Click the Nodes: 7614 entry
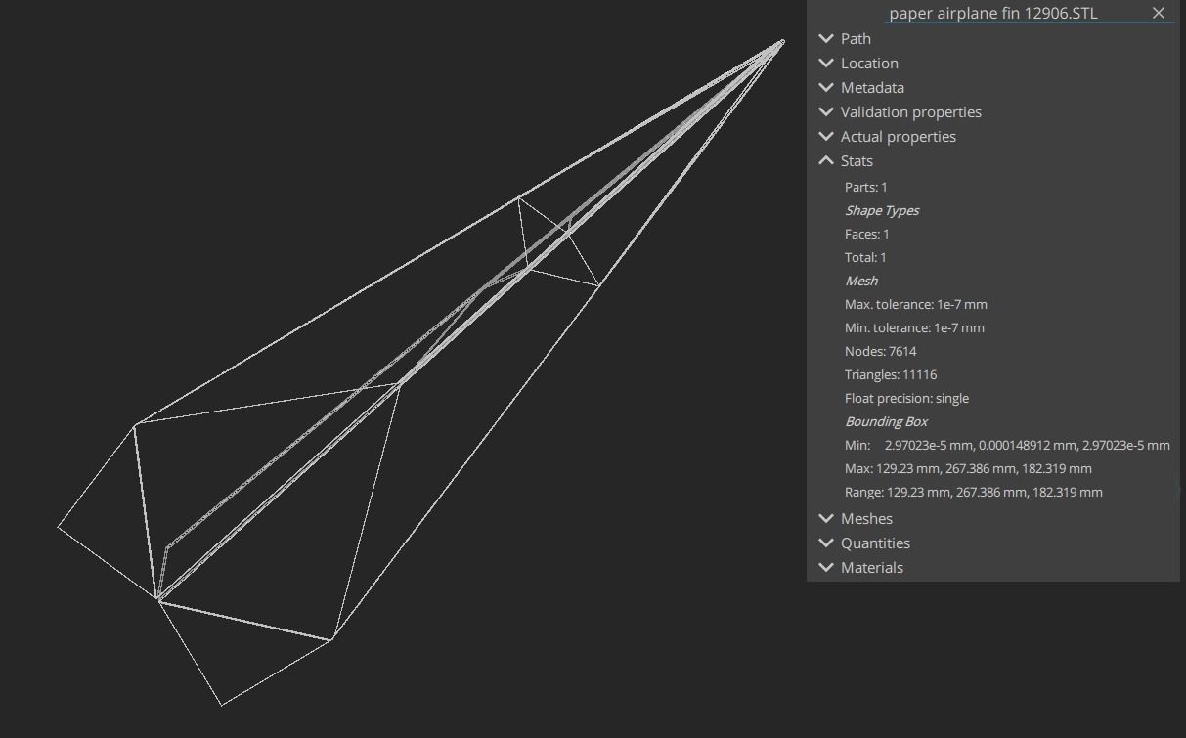The image size is (1186, 738). coord(880,351)
